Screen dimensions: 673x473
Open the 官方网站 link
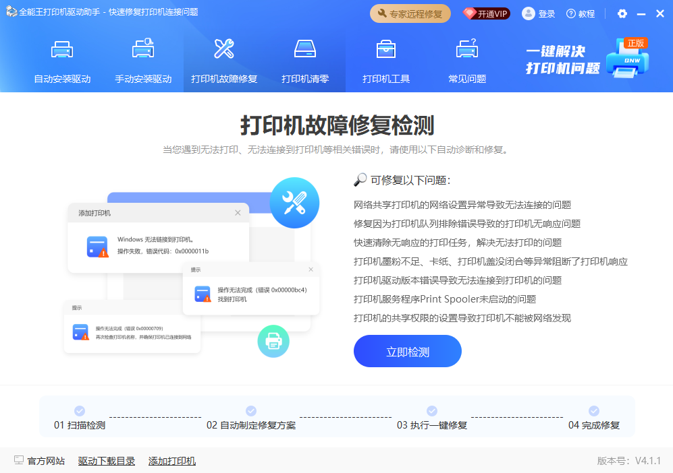(39, 461)
